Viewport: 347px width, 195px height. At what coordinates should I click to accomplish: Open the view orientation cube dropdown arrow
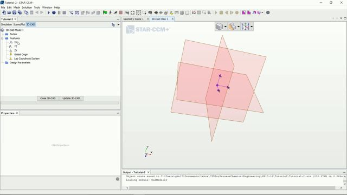226,27
